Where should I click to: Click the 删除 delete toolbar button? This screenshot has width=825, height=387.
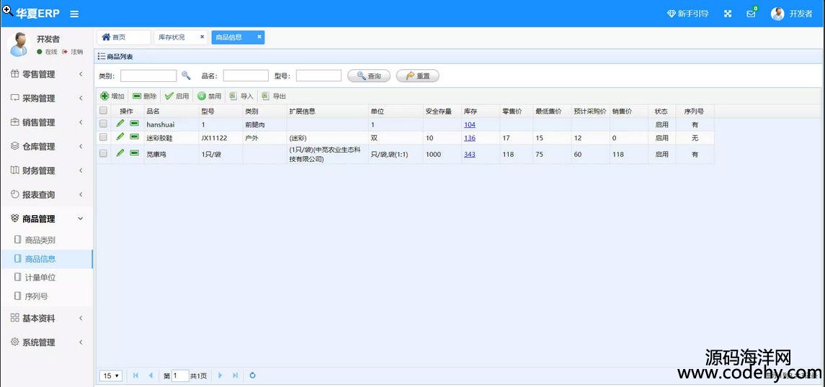(x=145, y=96)
